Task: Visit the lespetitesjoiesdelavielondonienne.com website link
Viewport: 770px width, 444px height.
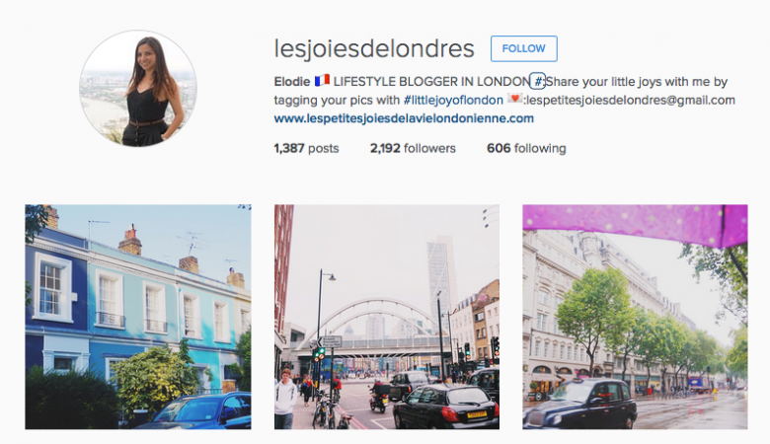Action: point(404,118)
